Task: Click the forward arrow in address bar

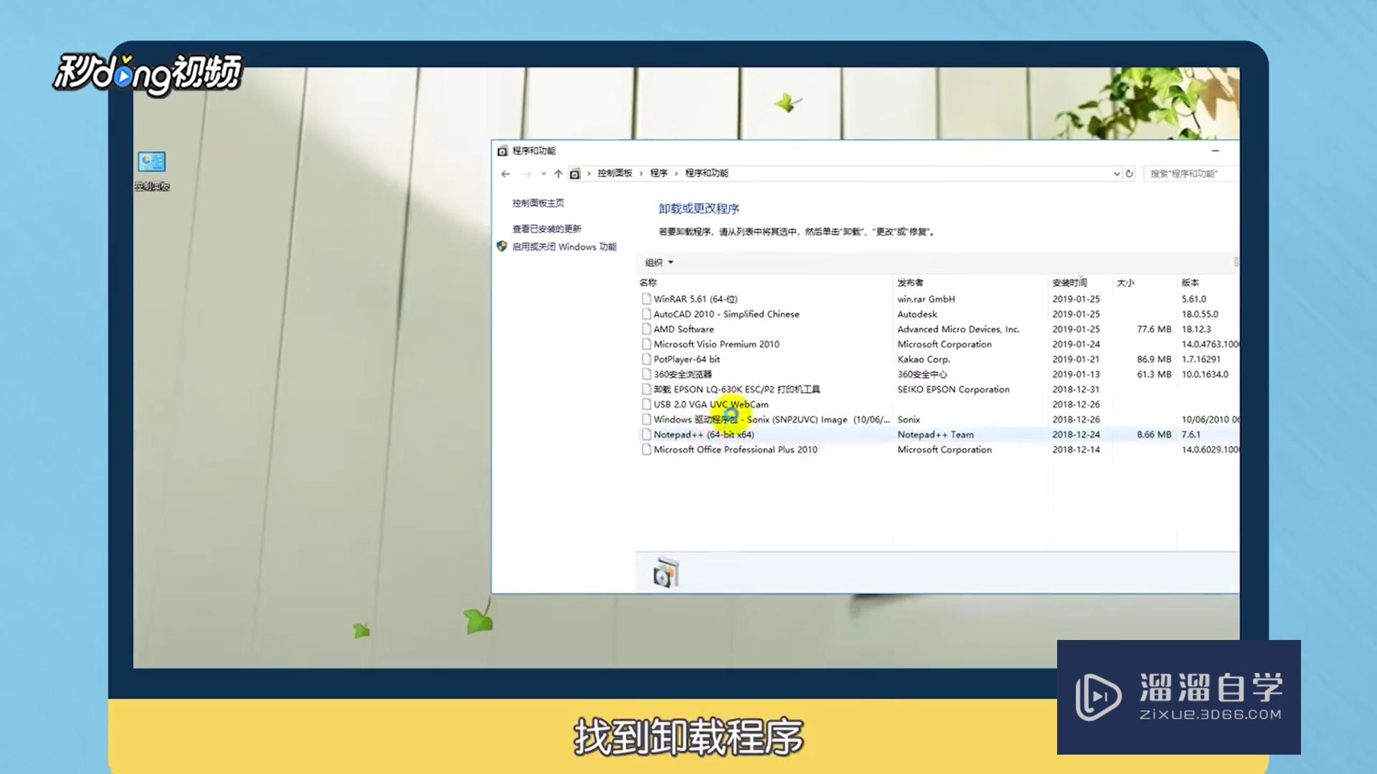Action: pyautogui.click(x=527, y=173)
